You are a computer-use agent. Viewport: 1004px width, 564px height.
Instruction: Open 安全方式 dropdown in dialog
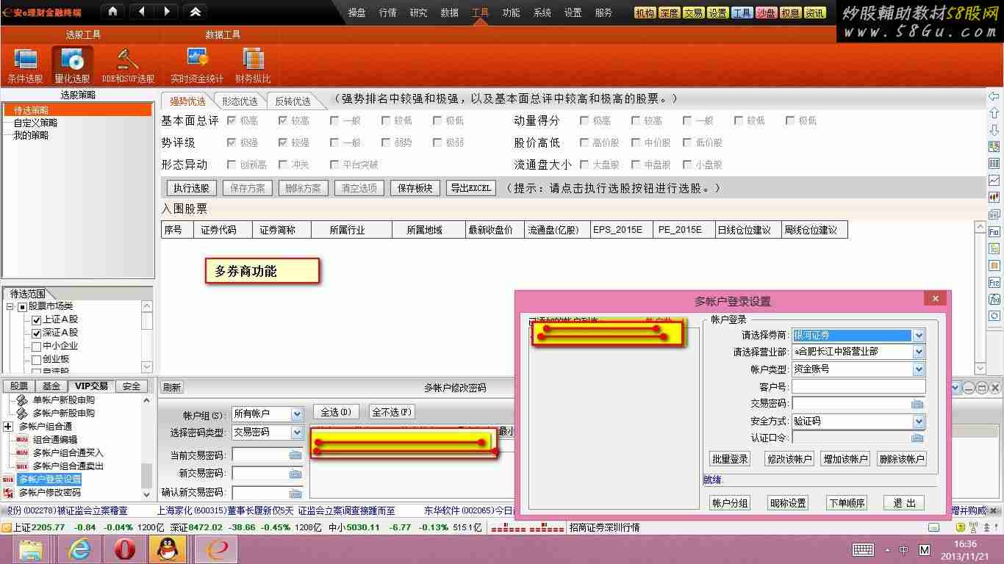918,422
